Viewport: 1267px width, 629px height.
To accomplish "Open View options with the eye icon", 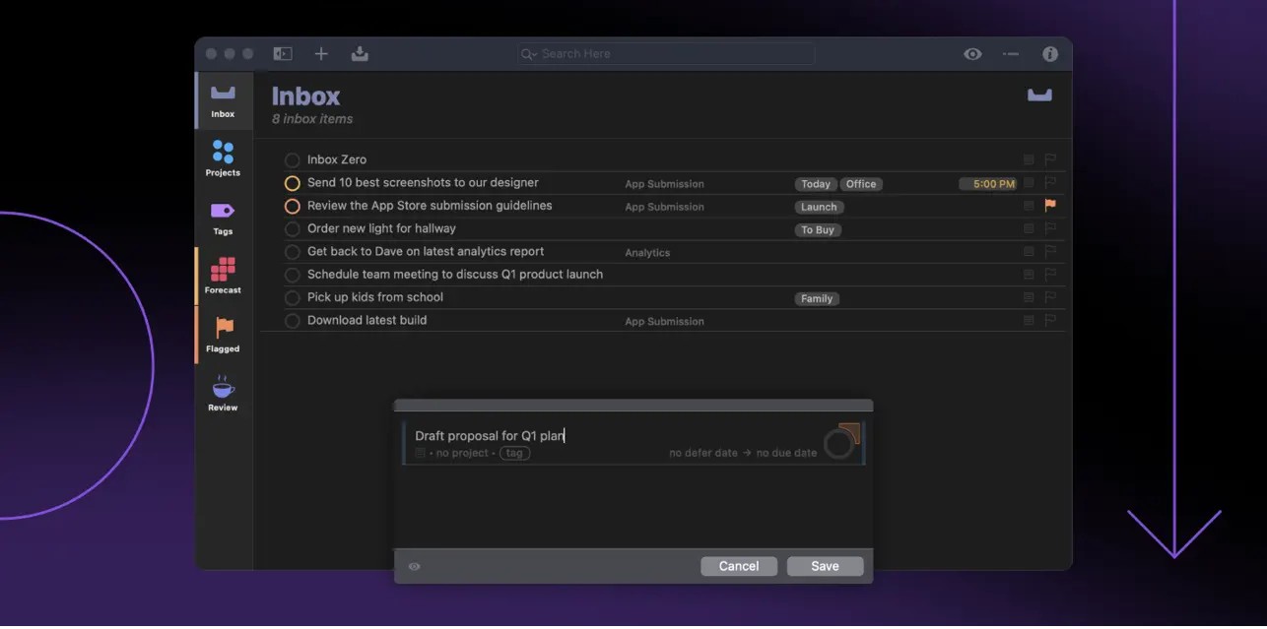I will 972,54.
